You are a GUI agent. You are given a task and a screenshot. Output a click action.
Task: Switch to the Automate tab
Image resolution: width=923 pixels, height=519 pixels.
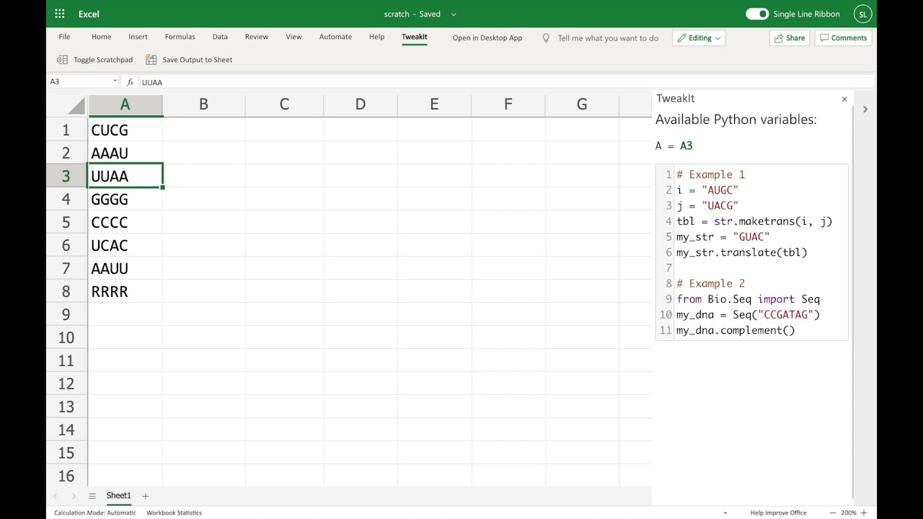pos(335,37)
